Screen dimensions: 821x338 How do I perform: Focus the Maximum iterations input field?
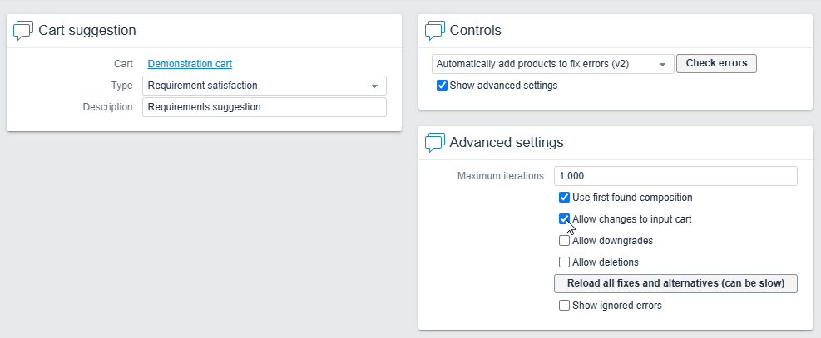coord(675,176)
